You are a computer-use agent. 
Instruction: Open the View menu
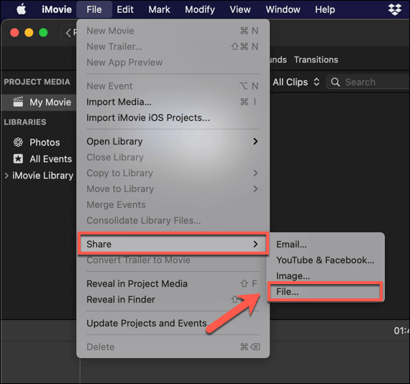[240, 9]
